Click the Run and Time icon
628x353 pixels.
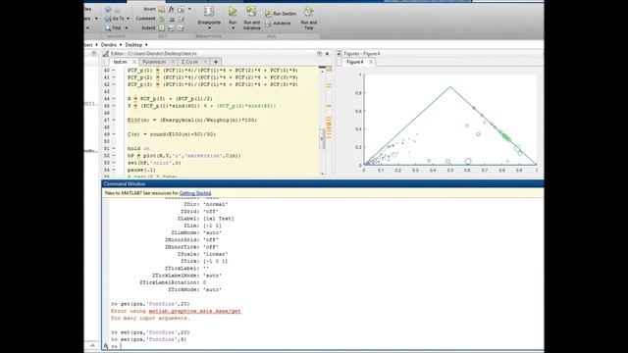308,12
